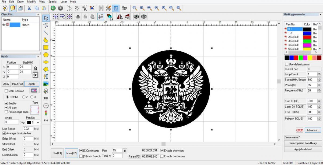Screen dimensions: 323x165
Task: Click the Array button
Action: (x=6, y=84)
